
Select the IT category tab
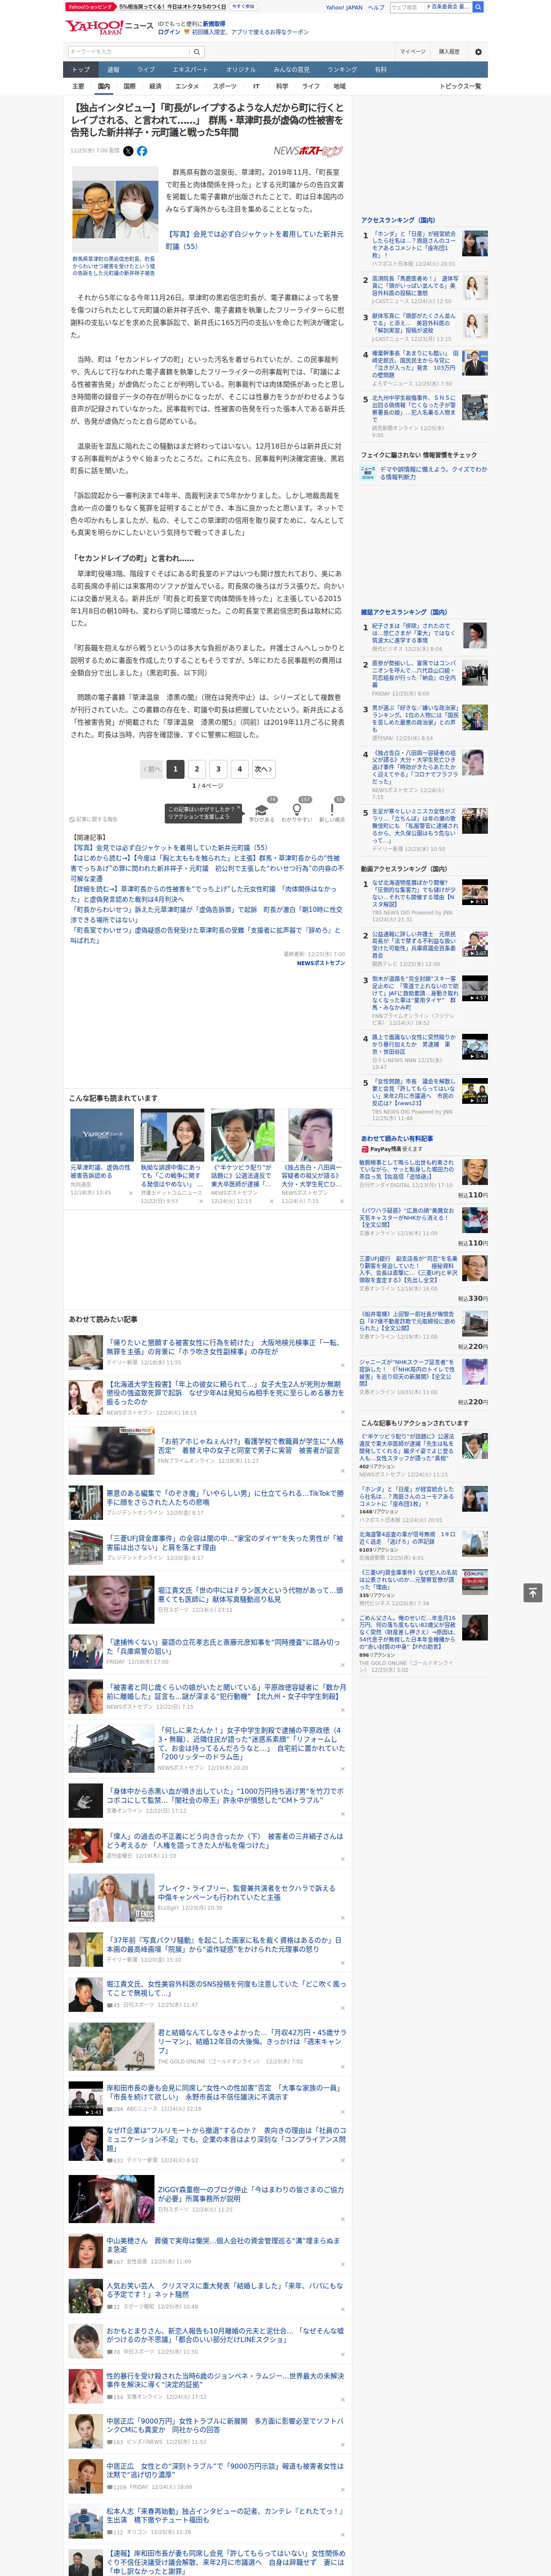point(256,86)
